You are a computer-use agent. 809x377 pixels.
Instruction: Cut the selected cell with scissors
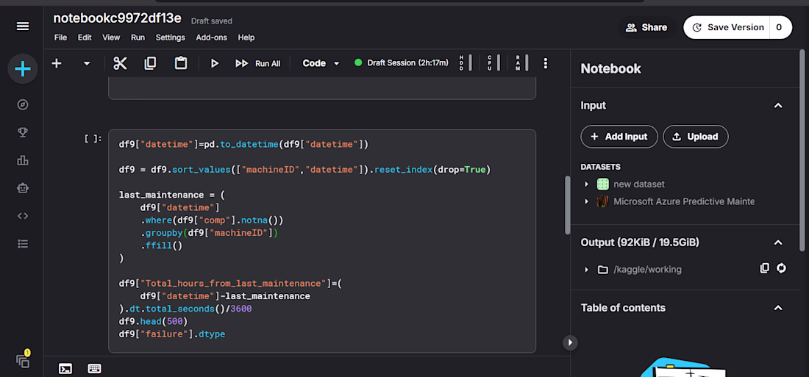point(120,63)
